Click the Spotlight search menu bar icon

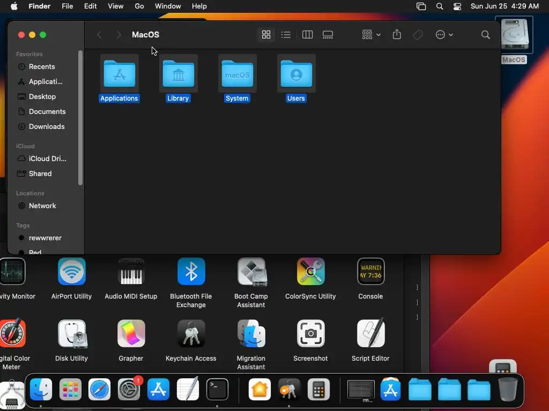(x=440, y=6)
